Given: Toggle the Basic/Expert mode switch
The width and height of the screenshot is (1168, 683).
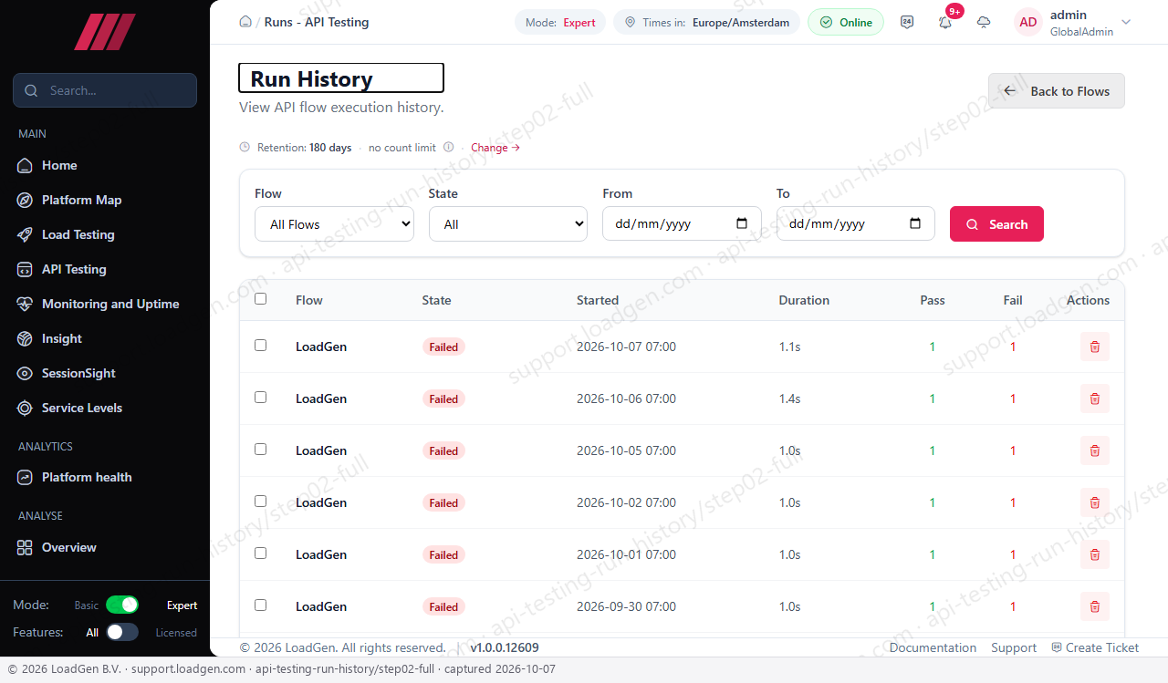Looking at the screenshot, I should pos(122,605).
